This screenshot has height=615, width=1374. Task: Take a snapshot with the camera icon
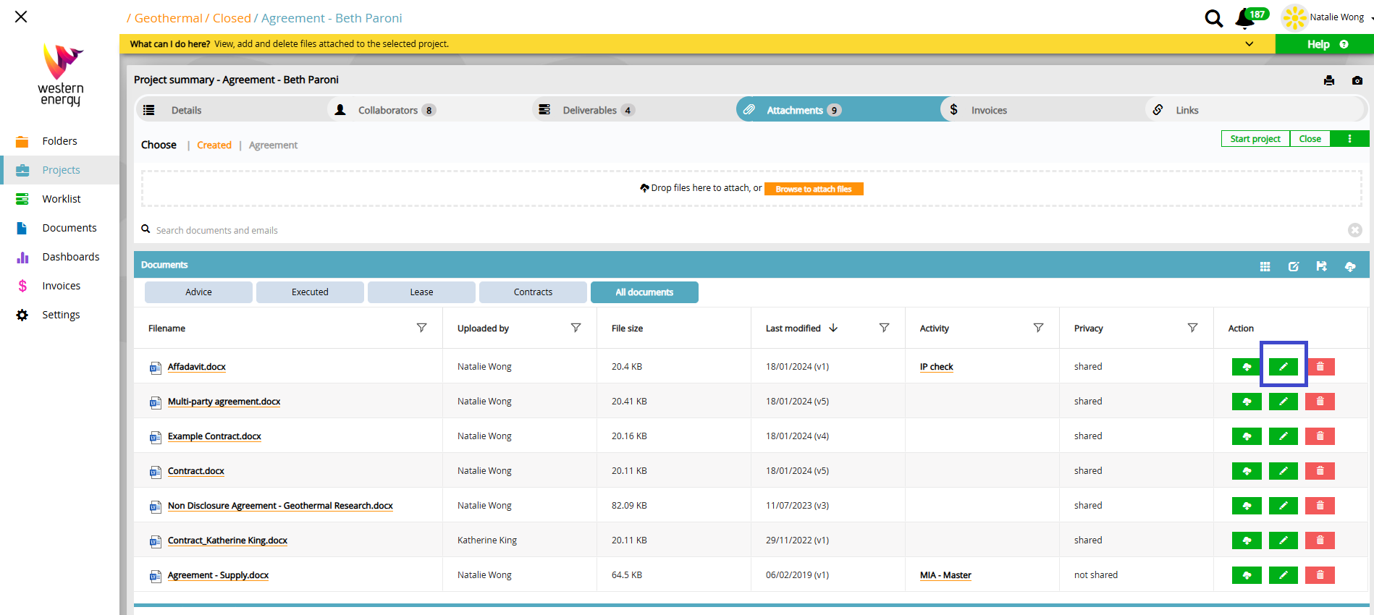tap(1357, 80)
